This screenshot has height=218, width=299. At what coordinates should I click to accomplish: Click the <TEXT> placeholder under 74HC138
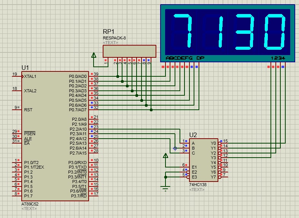(x=197, y=190)
